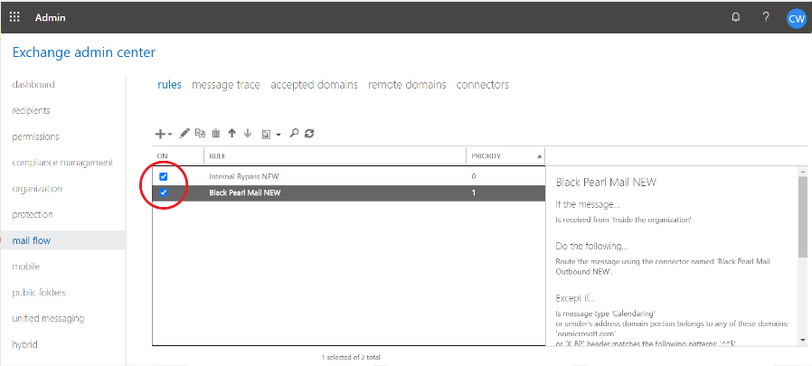Toggle the PRIORITY column sort arrow

pos(540,155)
